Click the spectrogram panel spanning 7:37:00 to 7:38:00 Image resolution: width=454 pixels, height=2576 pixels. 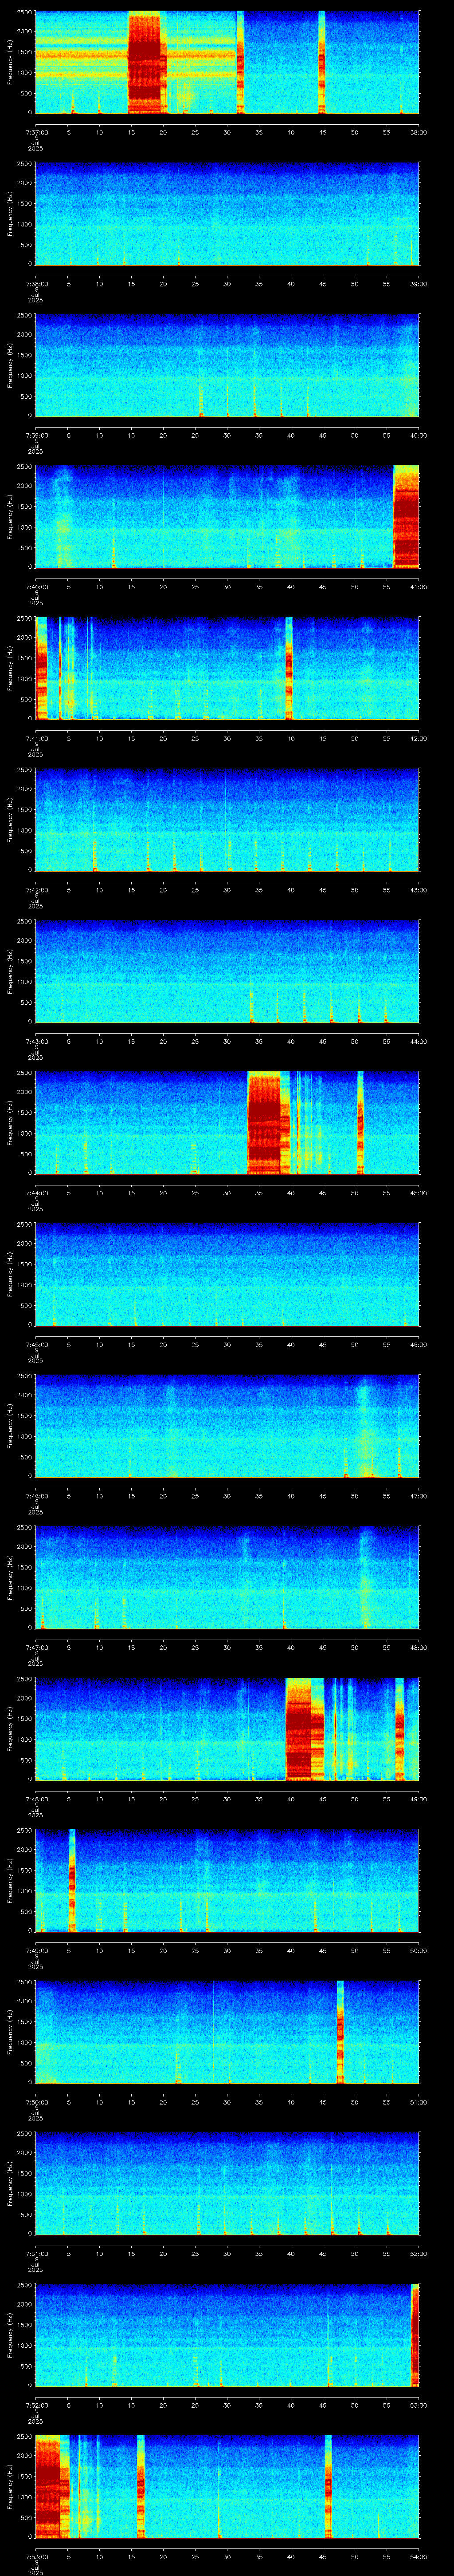(227, 63)
